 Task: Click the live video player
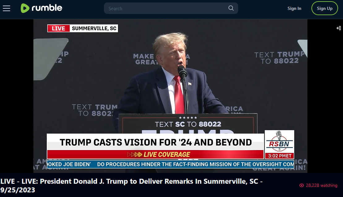(170, 96)
